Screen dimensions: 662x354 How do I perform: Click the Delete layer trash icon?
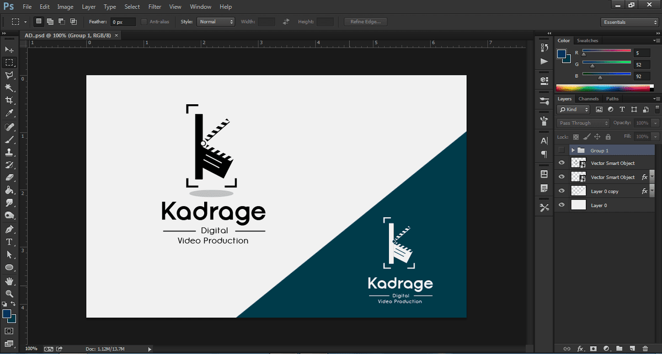tap(645, 348)
